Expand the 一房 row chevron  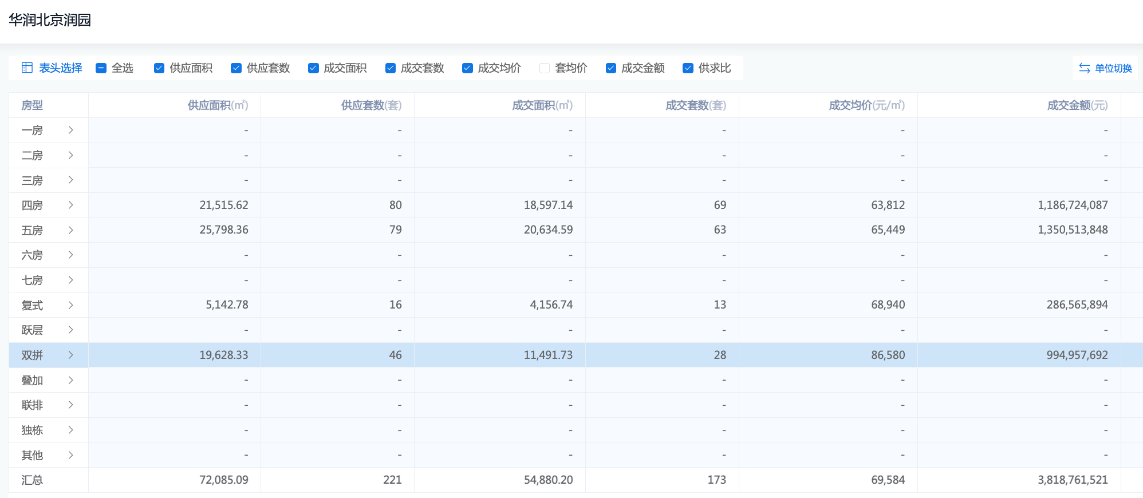tap(70, 130)
